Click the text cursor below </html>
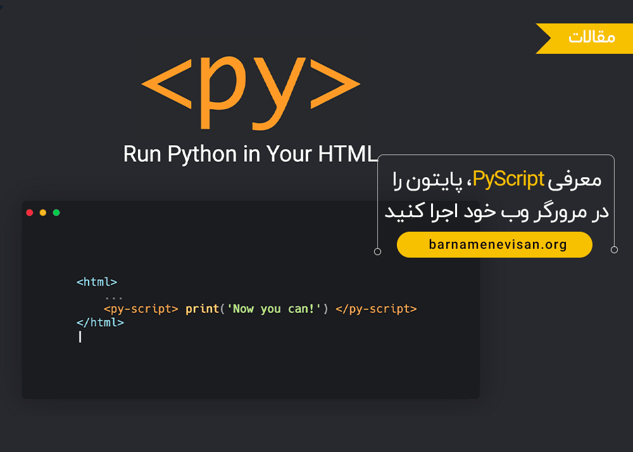Viewport: 633px width, 452px height. pyautogui.click(x=80, y=337)
